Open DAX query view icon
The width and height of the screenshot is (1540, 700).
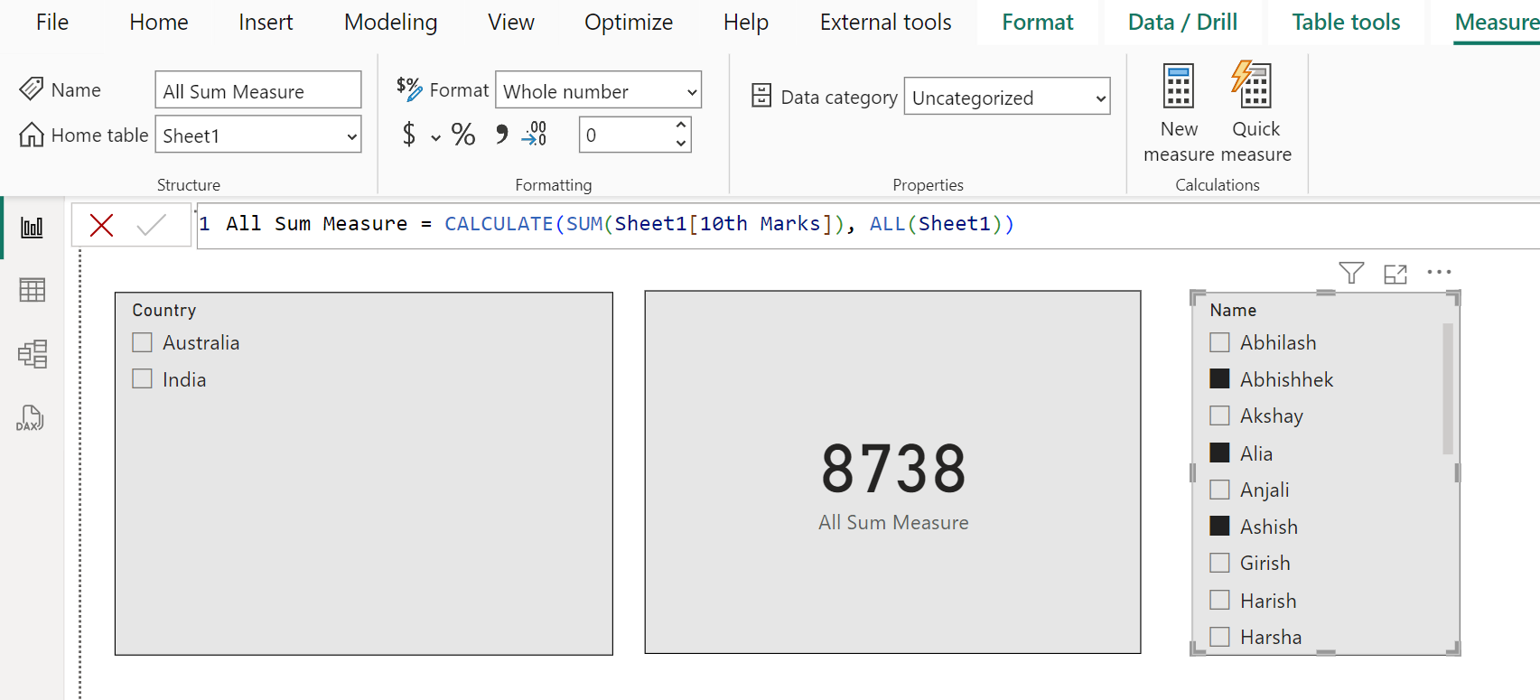pos(30,418)
